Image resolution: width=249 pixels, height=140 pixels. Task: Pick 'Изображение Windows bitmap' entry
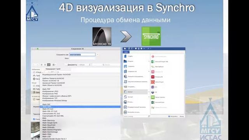click(x=54, y=100)
